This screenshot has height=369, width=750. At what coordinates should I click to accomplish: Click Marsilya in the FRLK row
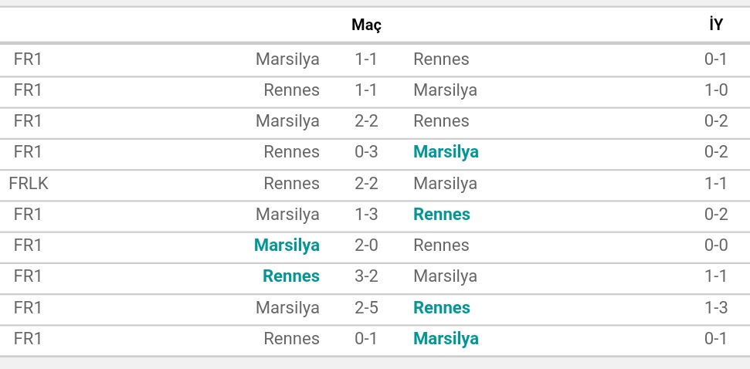pyautogui.click(x=446, y=183)
